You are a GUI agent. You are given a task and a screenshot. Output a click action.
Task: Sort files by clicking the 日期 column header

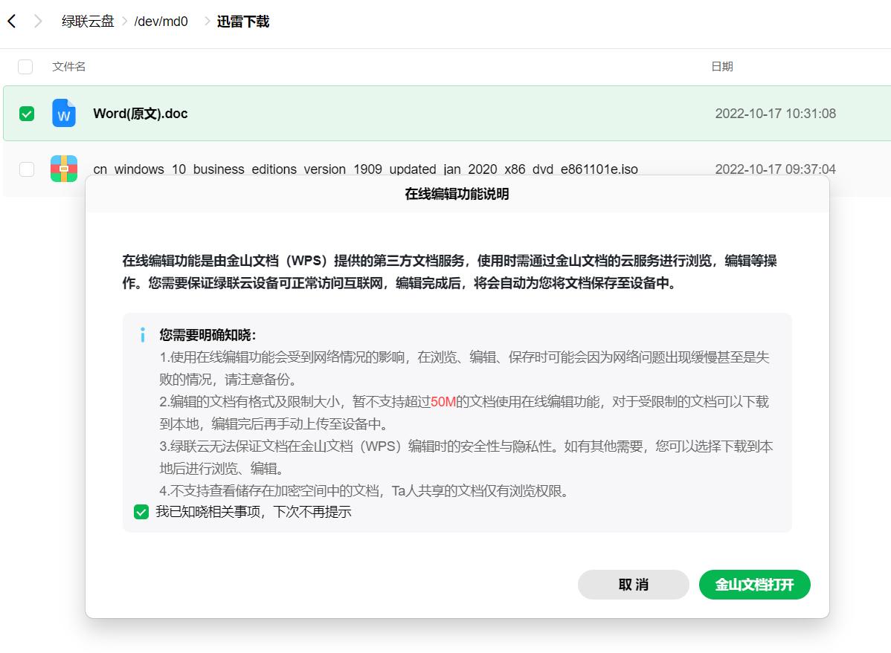(723, 66)
